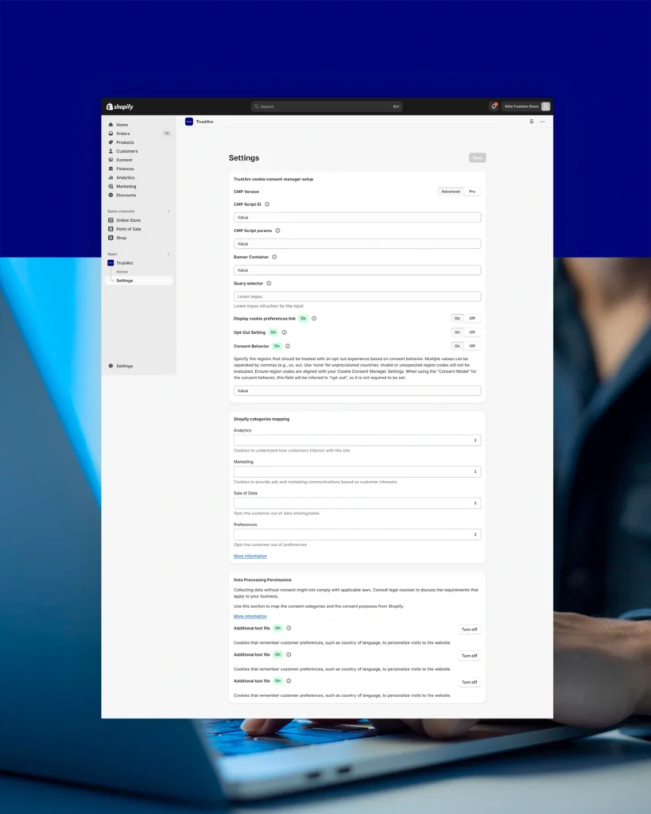The height and width of the screenshot is (814, 651).
Task: Turn On Display cookie preferences link
Action: click(x=457, y=318)
